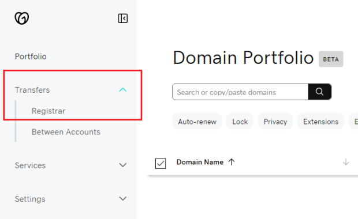The height and width of the screenshot is (219, 358).
Task: Select Between Accounts under Transfers
Action: pos(66,132)
